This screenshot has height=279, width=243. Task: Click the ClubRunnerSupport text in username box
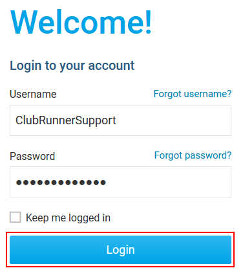point(66,120)
